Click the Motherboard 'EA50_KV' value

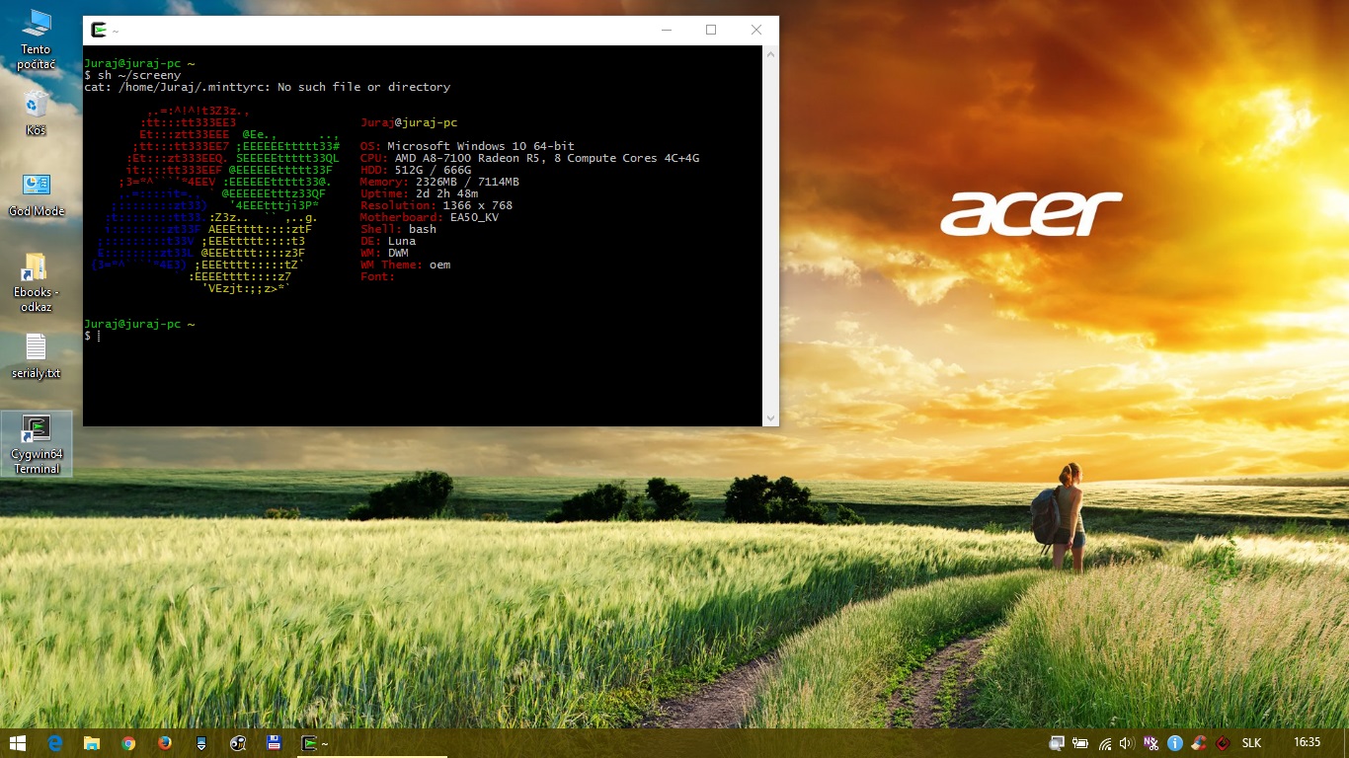[x=474, y=217]
